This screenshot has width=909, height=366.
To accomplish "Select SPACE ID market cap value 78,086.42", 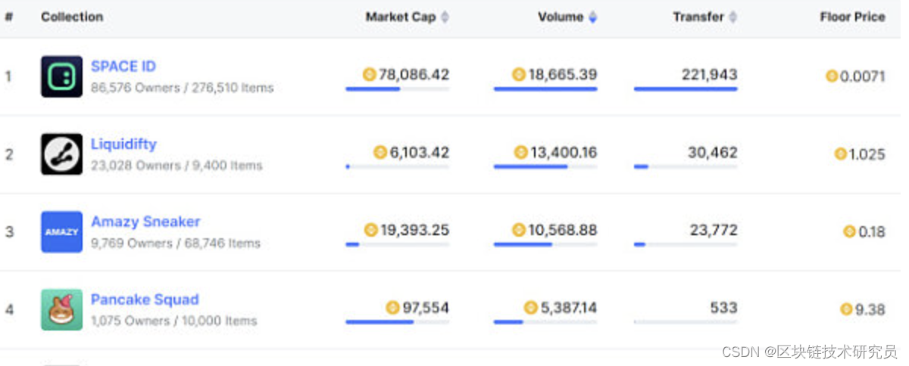I will point(414,74).
